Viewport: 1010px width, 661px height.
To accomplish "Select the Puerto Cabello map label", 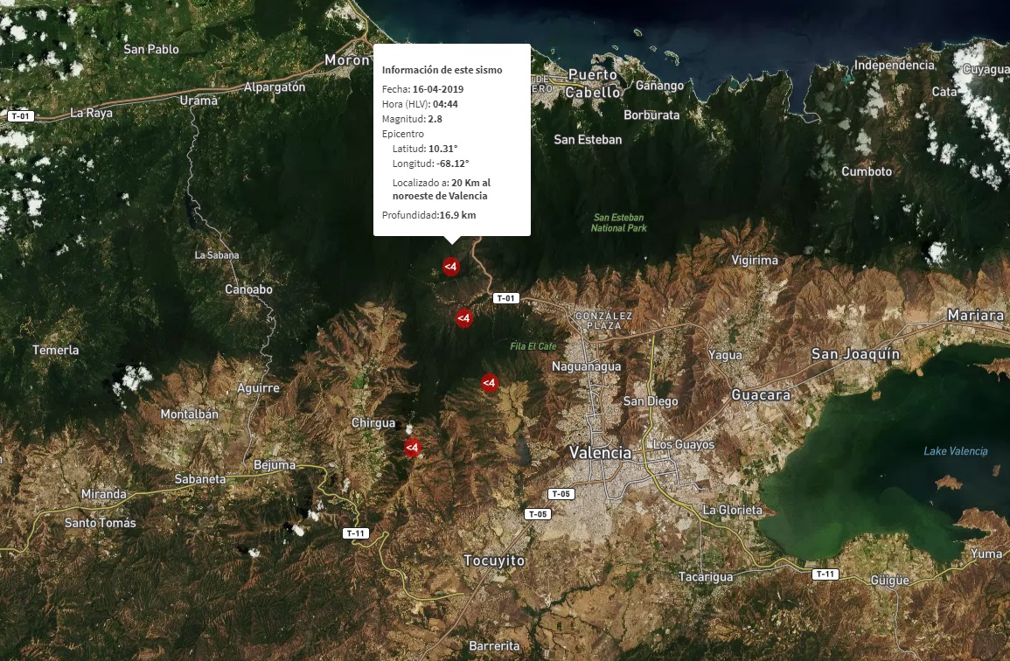I will pyautogui.click(x=593, y=83).
